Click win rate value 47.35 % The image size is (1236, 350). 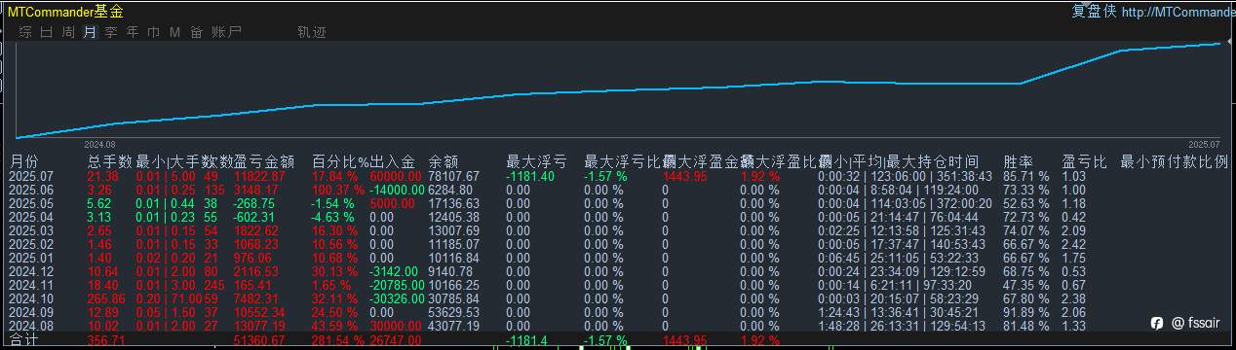[1026, 285]
